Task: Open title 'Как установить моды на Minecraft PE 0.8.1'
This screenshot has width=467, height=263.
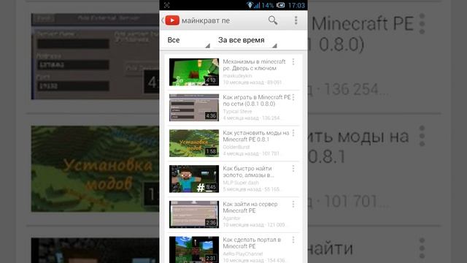Action: point(256,136)
